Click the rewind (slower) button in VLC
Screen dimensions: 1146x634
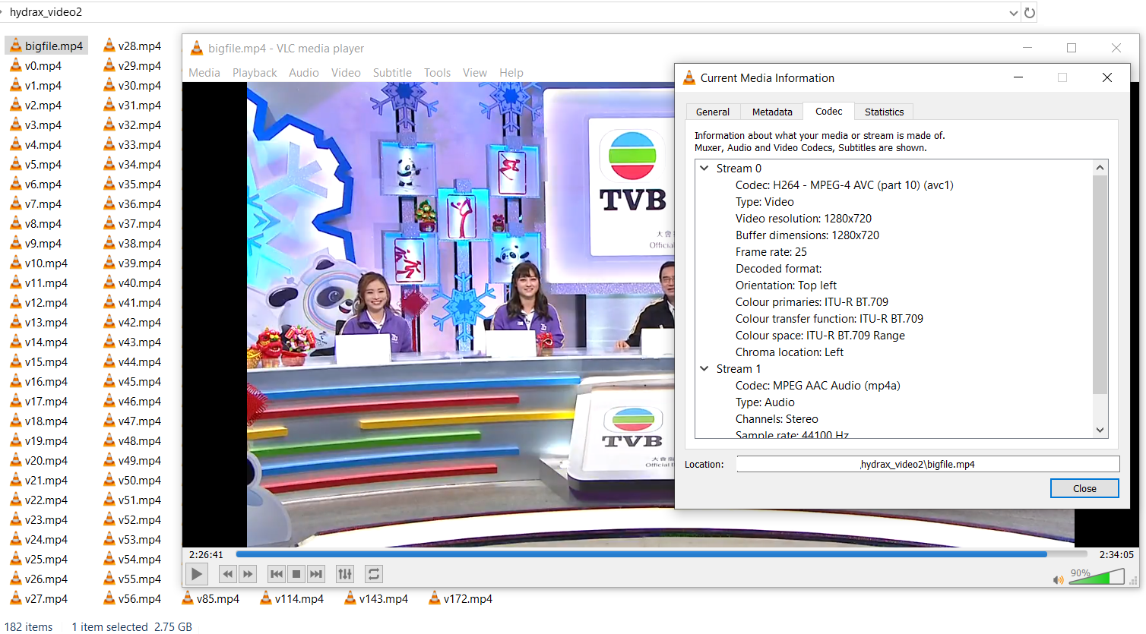228,574
